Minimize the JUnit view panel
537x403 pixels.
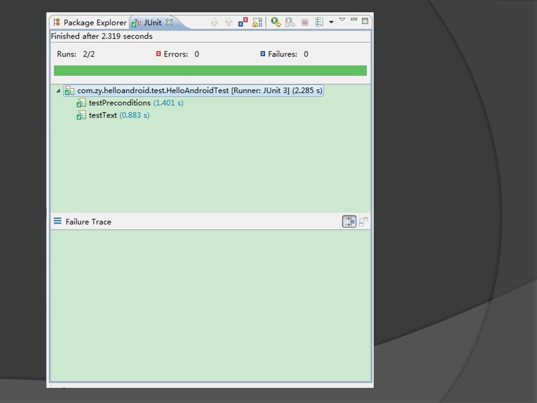[x=354, y=20]
